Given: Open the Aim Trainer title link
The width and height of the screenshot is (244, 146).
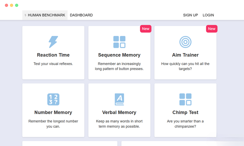Looking at the screenshot, I should pyautogui.click(x=185, y=55).
